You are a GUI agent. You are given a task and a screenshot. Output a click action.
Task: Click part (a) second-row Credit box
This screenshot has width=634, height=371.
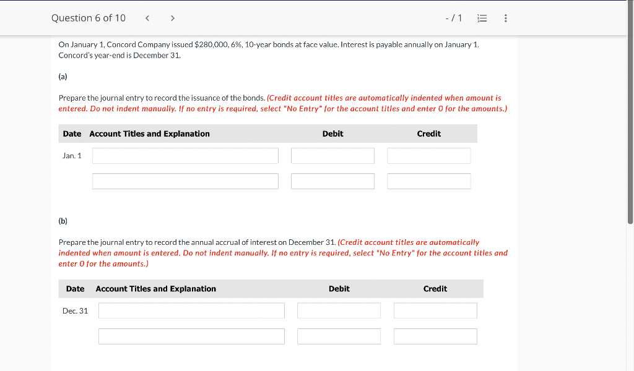click(428, 181)
